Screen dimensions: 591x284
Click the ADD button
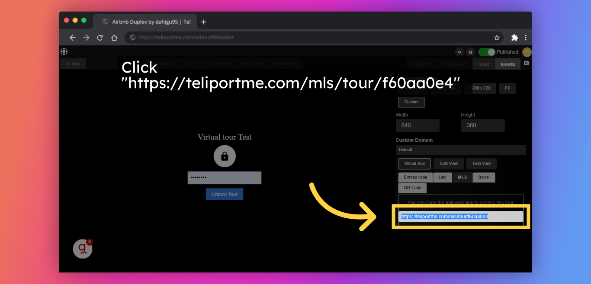click(x=73, y=64)
